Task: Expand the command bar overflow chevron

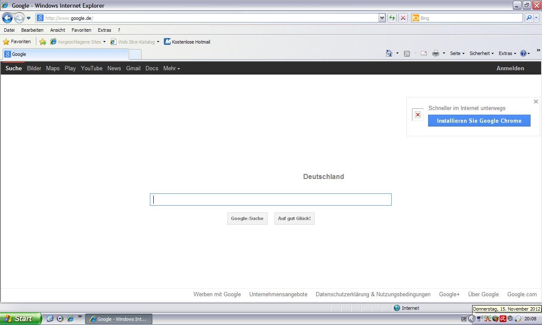Action: [538, 50]
